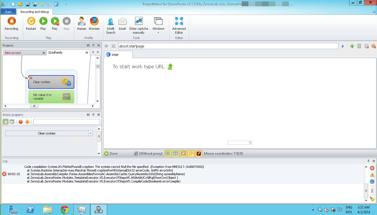Screen dimensions: 377x215
Task: Click the clear cache database icon
Action: click(366, 46)
